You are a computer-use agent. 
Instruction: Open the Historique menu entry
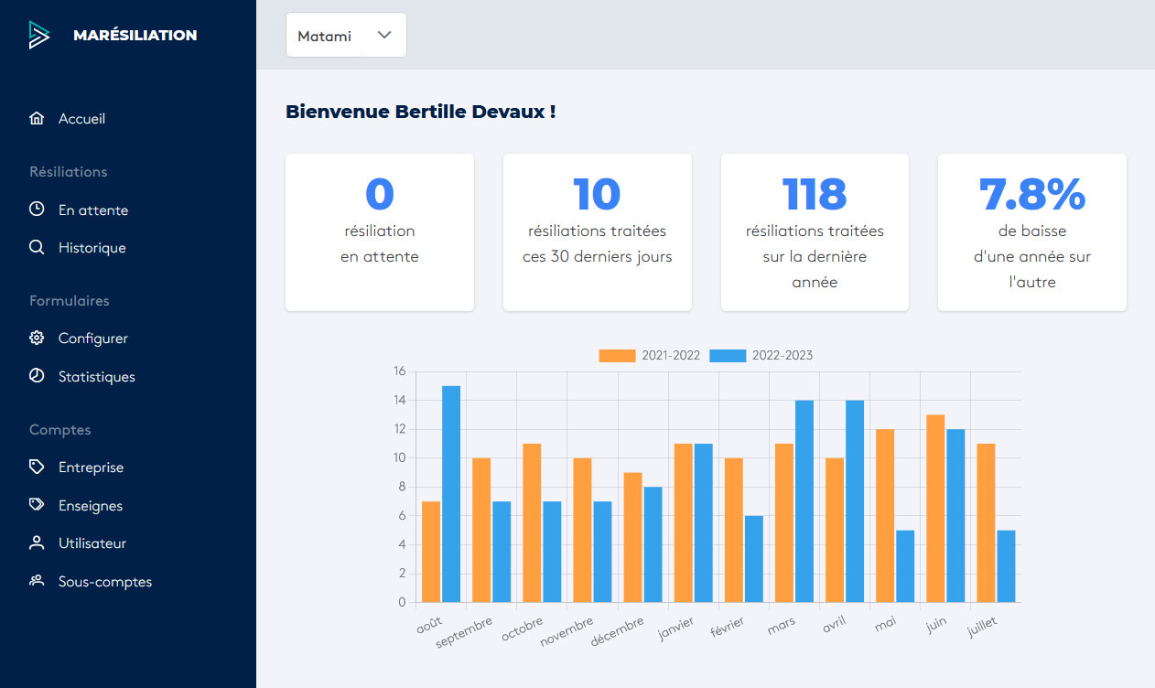click(x=92, y=248)
